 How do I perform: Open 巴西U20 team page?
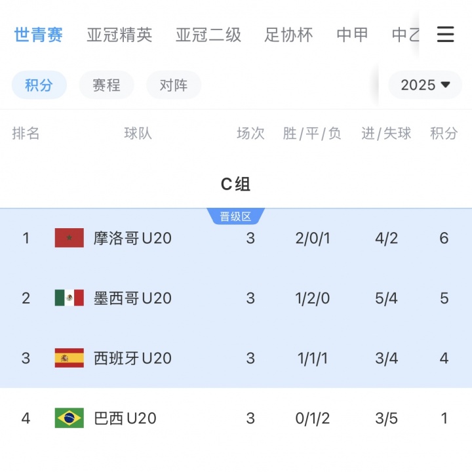tap(125, 418)
